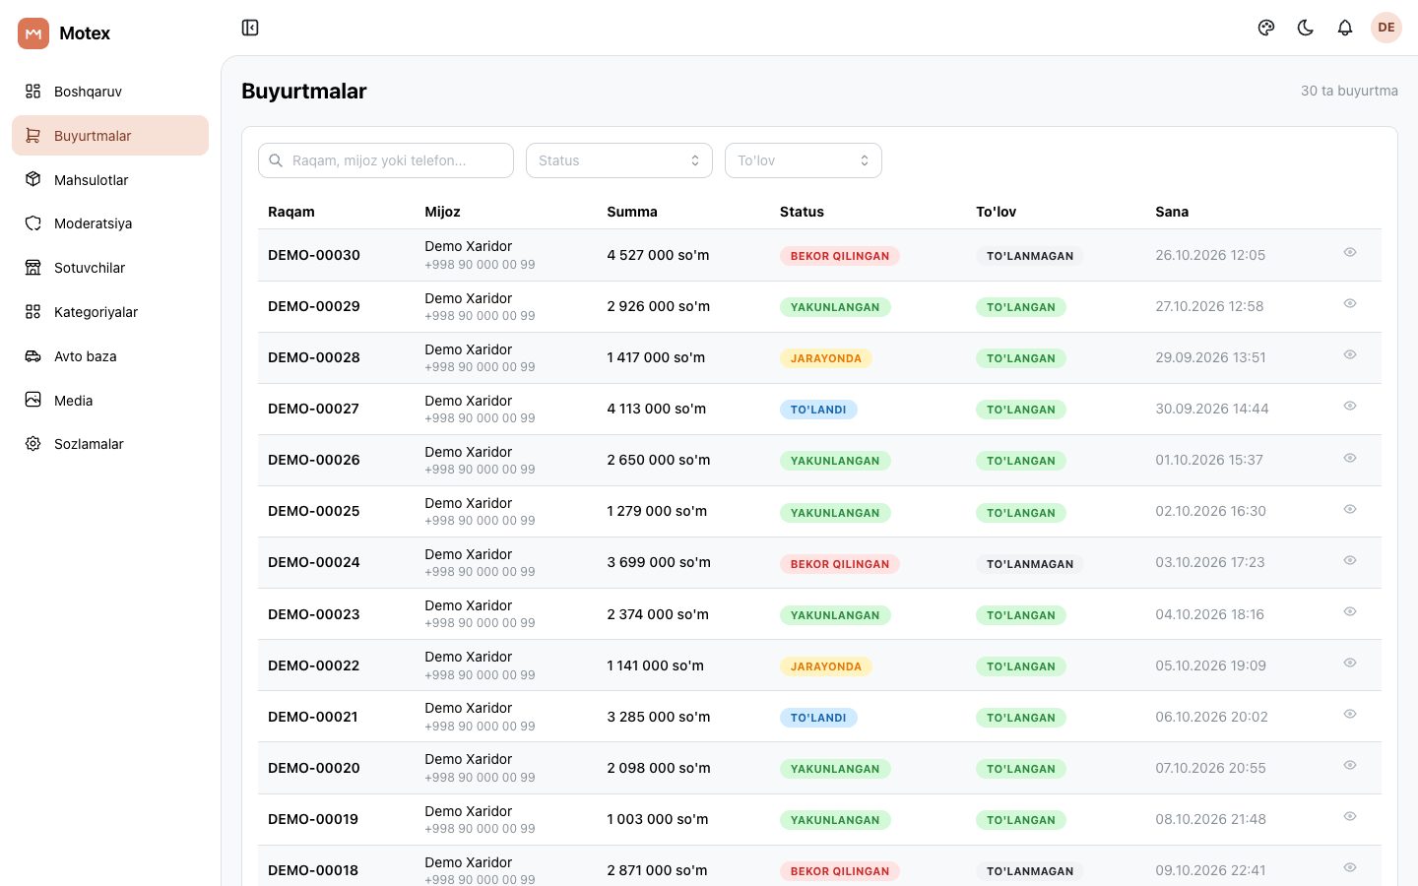The image size is (1418, 886).
Task: Open Buyurtmalar in sidebar
Action: tap(110, 136)
